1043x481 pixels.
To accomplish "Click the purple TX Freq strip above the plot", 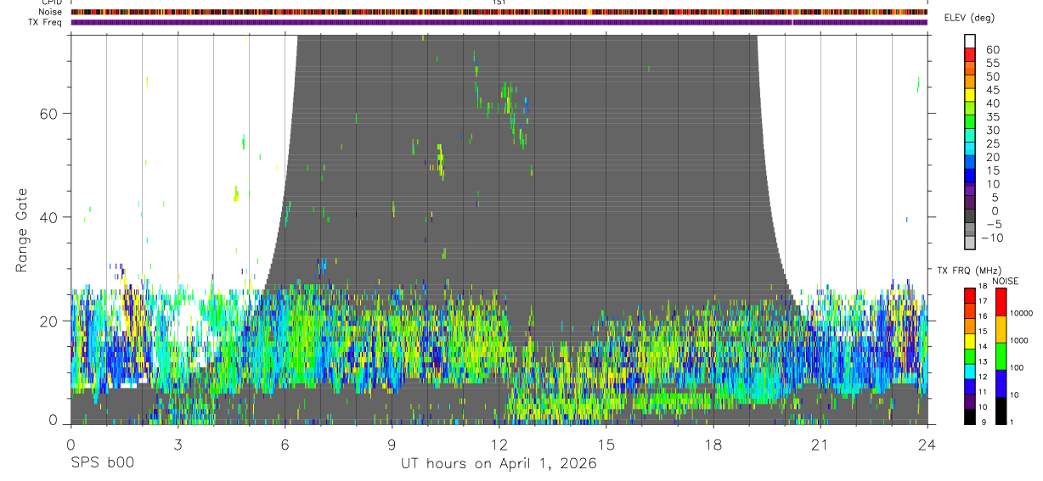I will 499,22.
